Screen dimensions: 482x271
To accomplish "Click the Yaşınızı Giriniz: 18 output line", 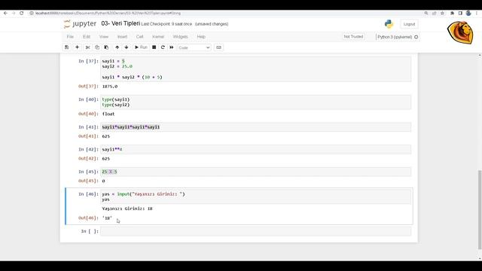I will 127,209.
